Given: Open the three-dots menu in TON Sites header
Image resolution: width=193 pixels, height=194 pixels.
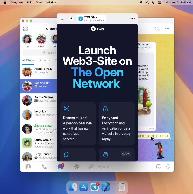Looking at the screenshot, I should coord(132,18).
